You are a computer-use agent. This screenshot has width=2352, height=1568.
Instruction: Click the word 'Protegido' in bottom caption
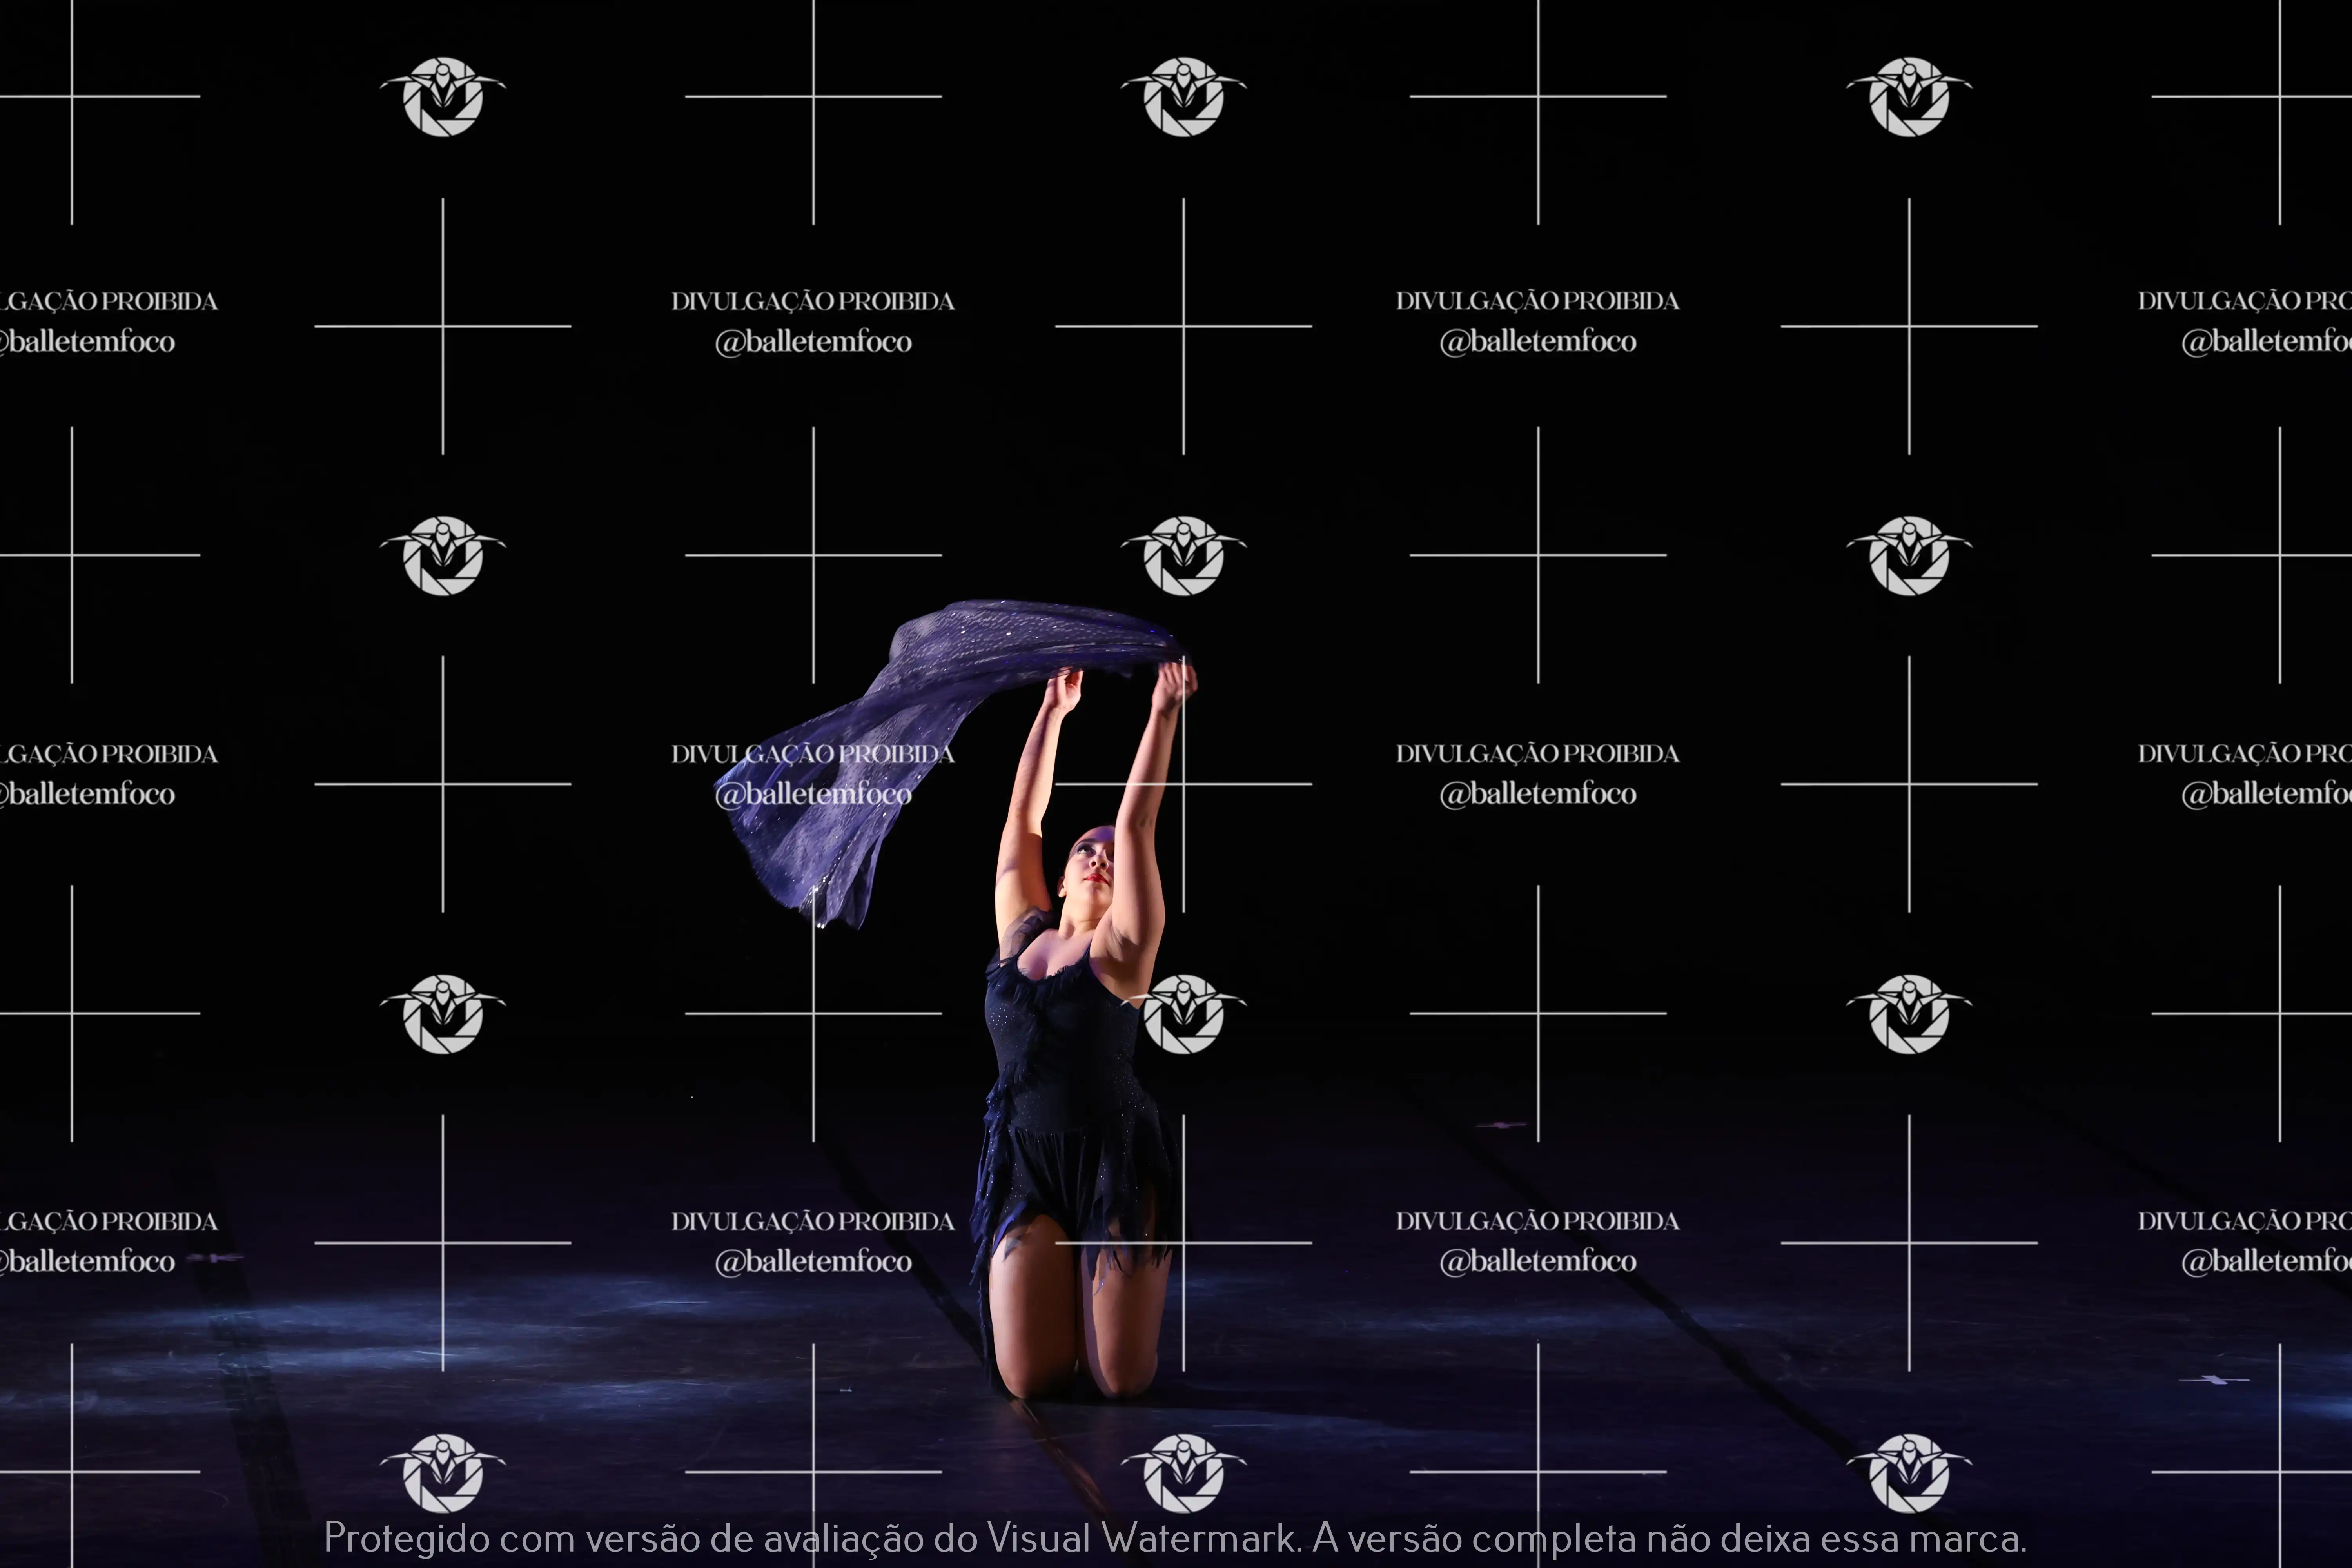click(x=406, y=1538)
